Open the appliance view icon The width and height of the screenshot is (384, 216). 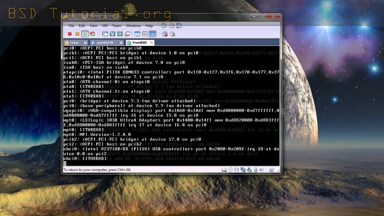145,34
